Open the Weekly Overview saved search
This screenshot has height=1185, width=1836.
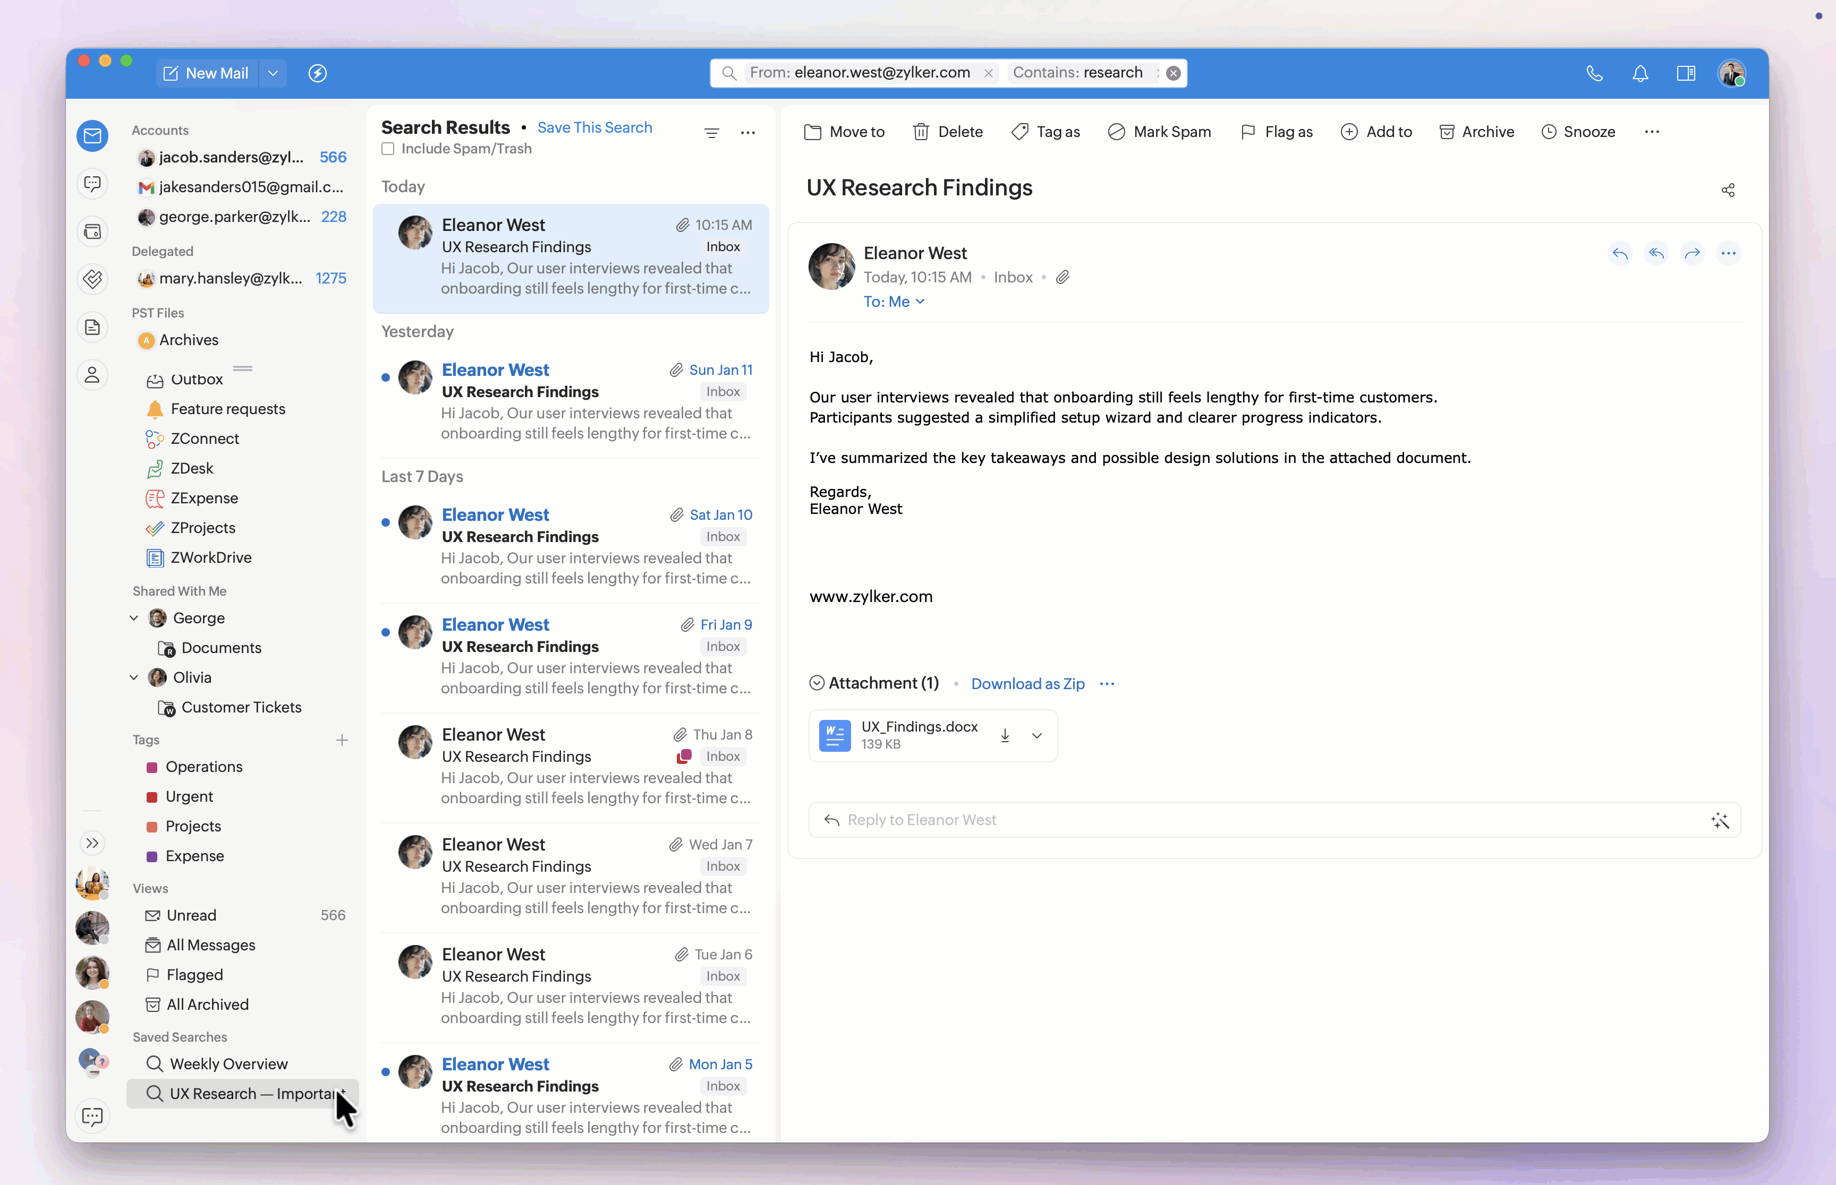(228, 1063)
